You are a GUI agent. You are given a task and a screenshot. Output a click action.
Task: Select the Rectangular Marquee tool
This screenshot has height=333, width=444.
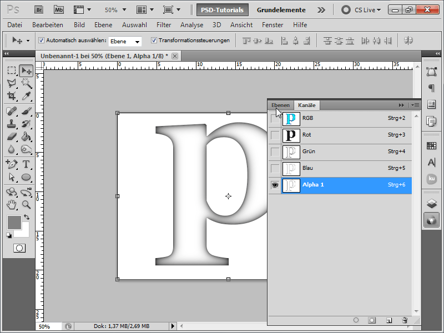click(12, 70)
